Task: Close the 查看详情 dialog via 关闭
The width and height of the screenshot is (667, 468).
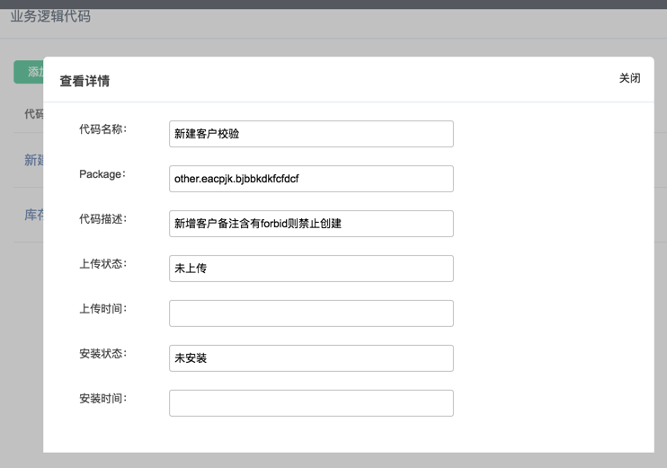Action: pos(629,78)
